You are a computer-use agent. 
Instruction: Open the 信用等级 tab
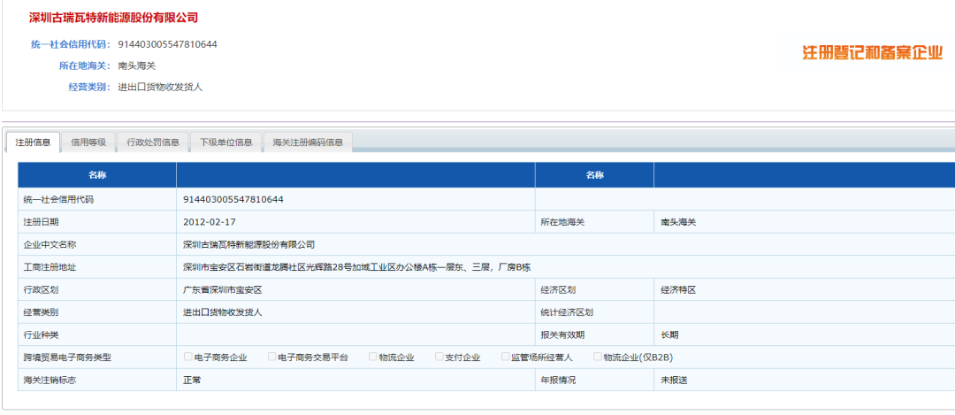click(88, 142)
